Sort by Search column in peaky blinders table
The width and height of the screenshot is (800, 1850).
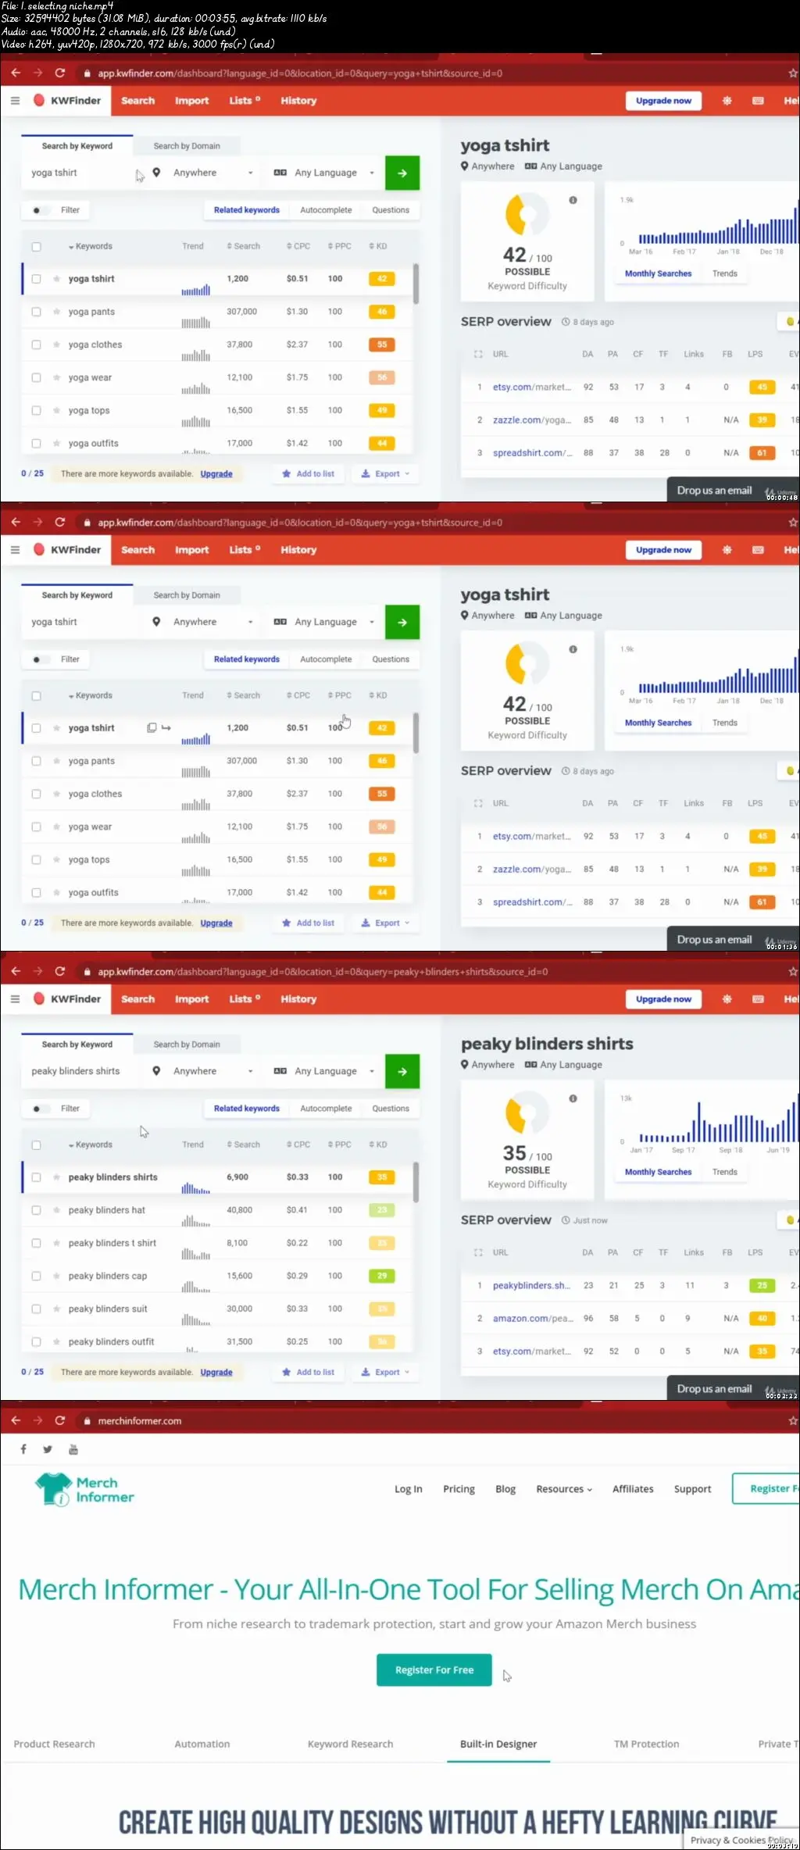[x=243, y=1145]
